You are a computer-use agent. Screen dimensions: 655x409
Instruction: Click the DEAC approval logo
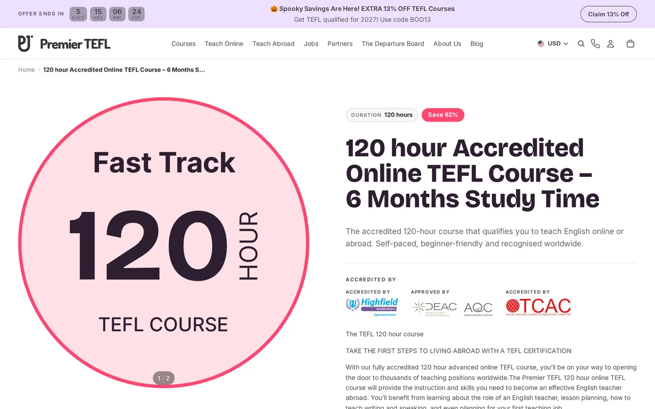pyautogui.click(x=434, y=307)
